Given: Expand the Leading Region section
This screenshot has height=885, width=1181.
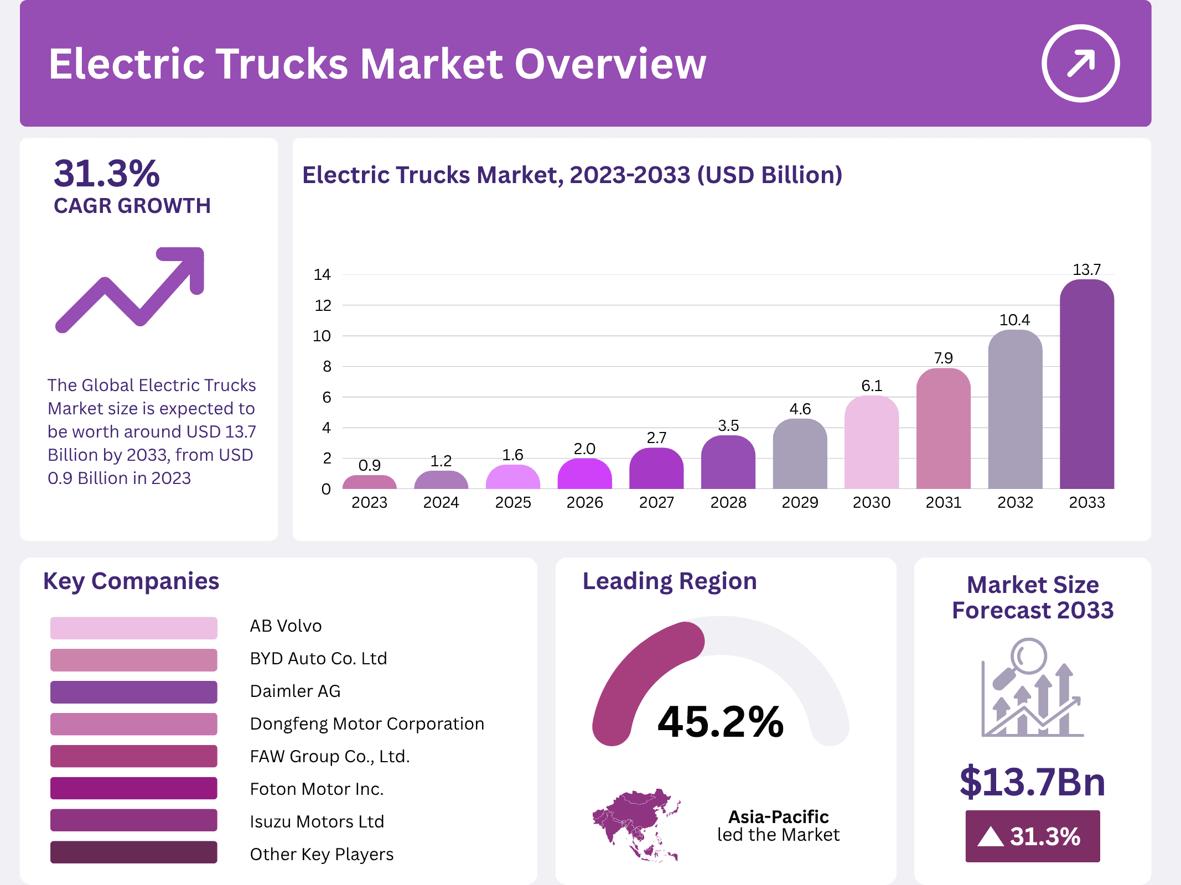Looking at the screenshot, I should pyautogui.click(x=670, y=581).
